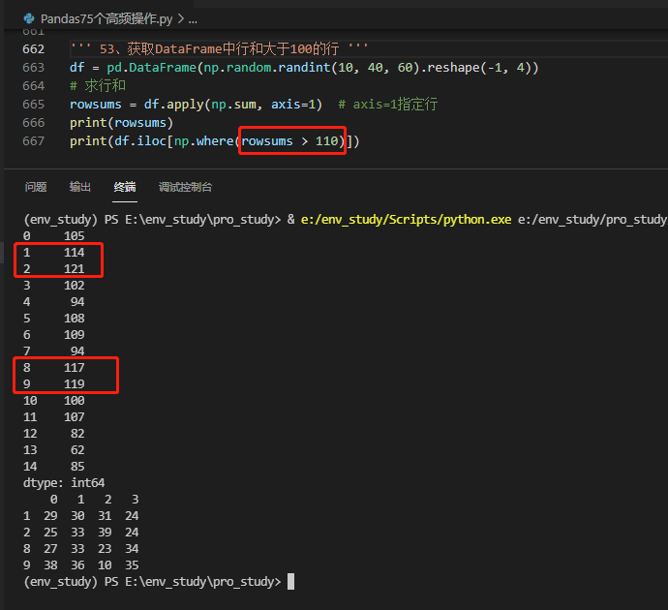Click terminal output value 114
668x610 pixels.
pos(75,252)
